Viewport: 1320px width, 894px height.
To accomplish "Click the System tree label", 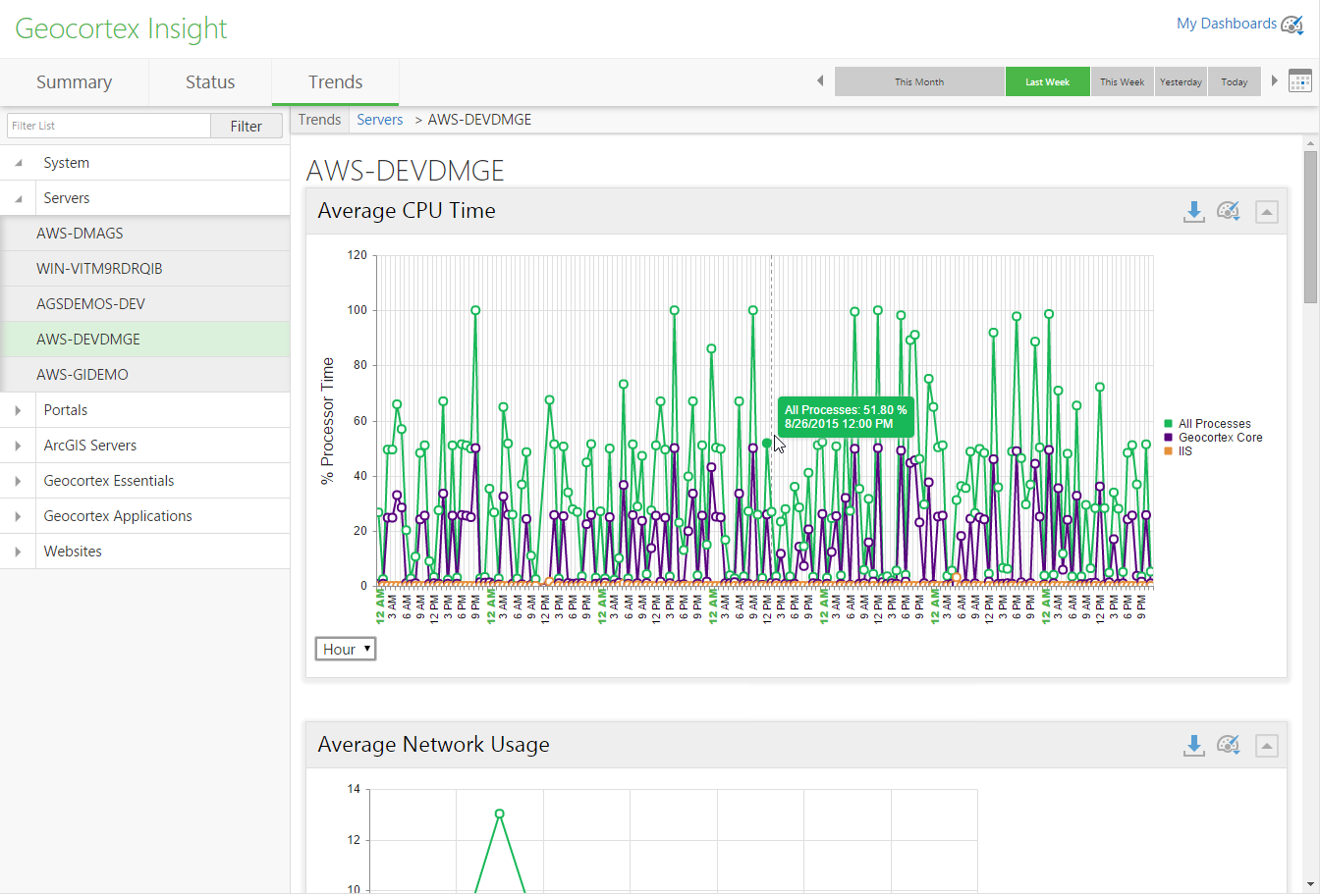I will [67, 163].
